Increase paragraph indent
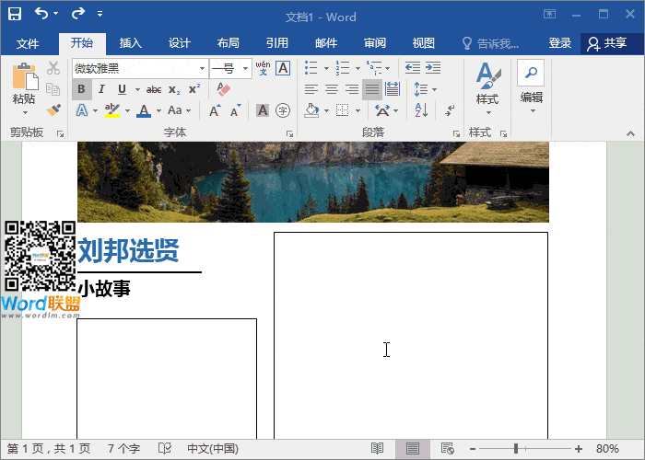The height and width of the screenshot is (460, 645). click(x=433, y=68)
